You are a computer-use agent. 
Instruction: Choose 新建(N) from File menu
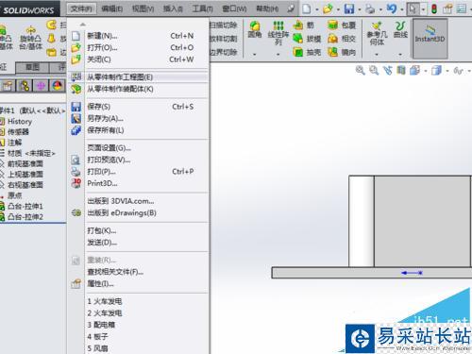pyautogui.click(x=139, y=36)
